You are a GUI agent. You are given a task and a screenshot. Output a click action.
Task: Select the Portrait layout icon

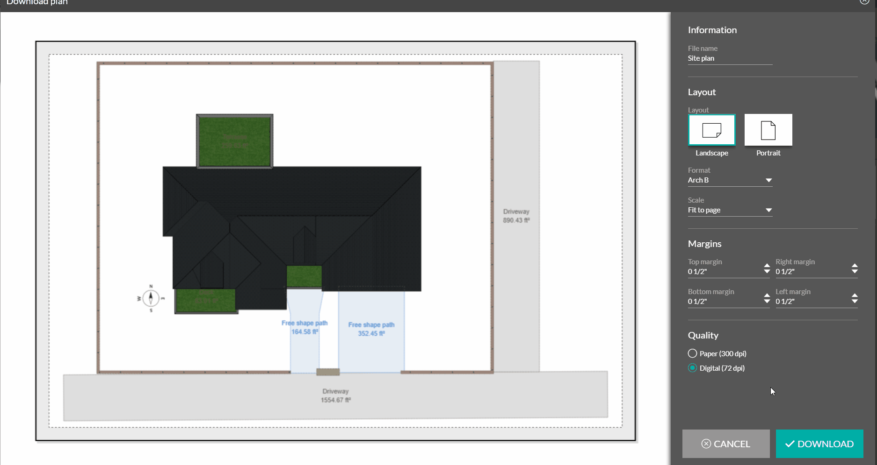coord(768,129)
